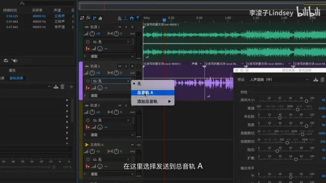The image size is (326, 183).
Task: Click the 轨道 1 volume knob
Action: coord(92,34)
